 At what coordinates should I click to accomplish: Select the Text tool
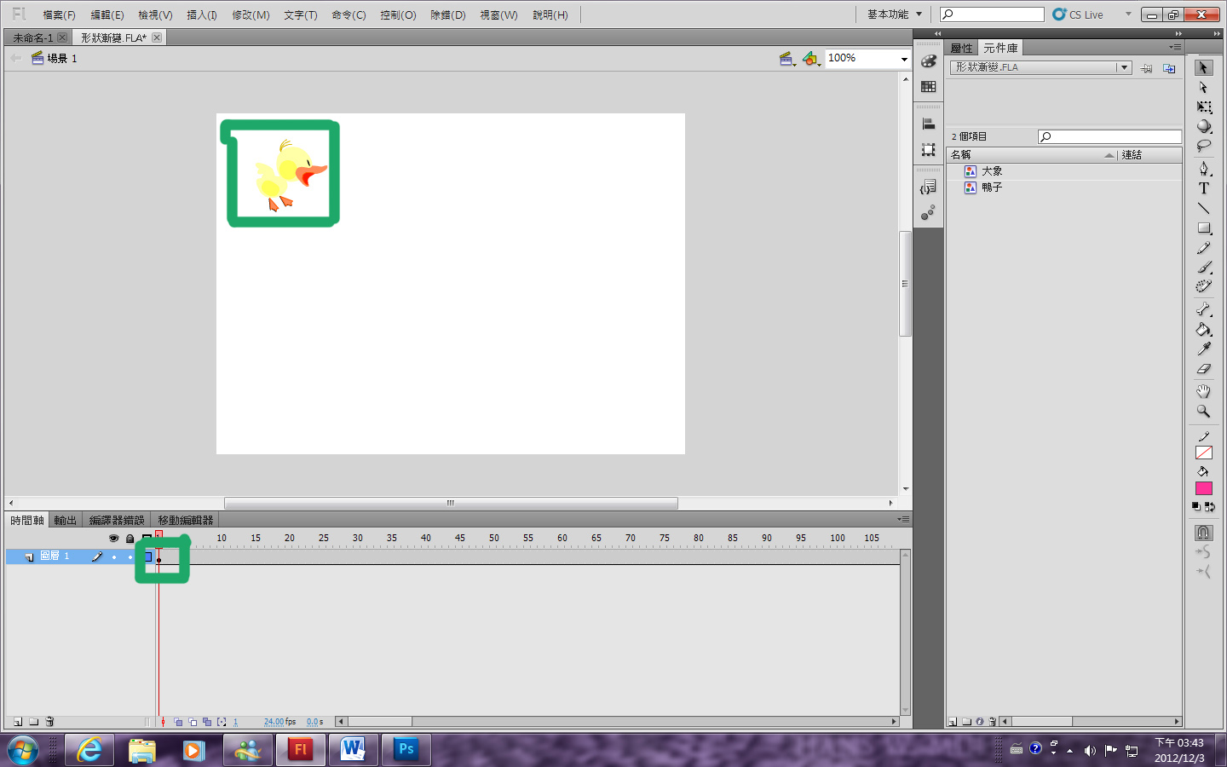click(x=1203, y=188)
